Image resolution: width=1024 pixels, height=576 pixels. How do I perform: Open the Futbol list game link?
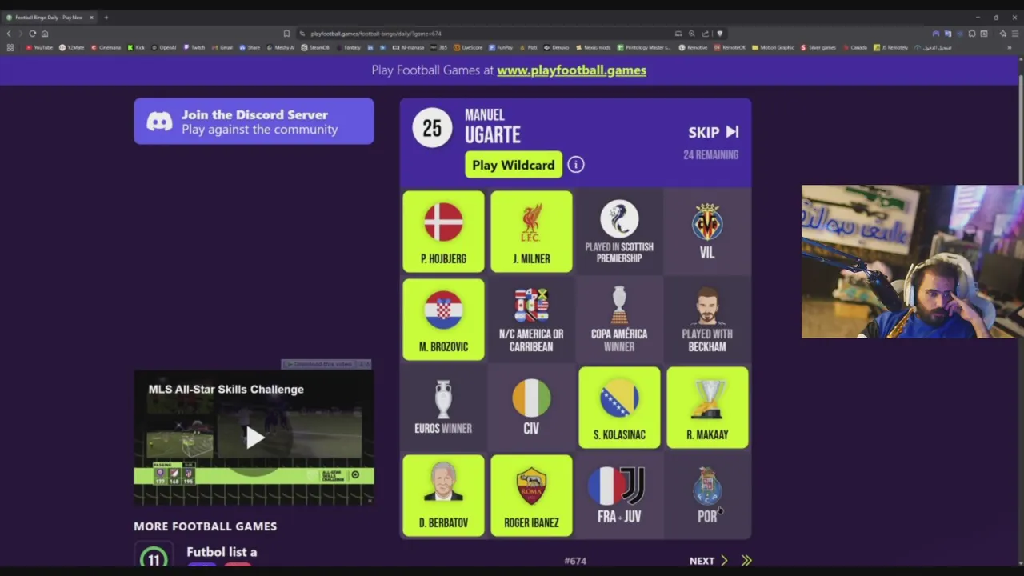222,552
